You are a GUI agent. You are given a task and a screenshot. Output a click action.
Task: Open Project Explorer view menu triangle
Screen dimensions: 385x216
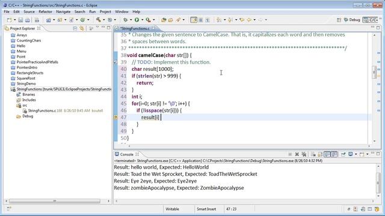[x=97, y=27]
